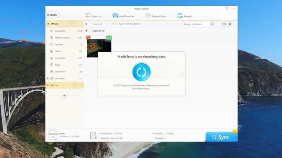
Task: Click the Old Photos album picture icon
Action: pos(52,79)
